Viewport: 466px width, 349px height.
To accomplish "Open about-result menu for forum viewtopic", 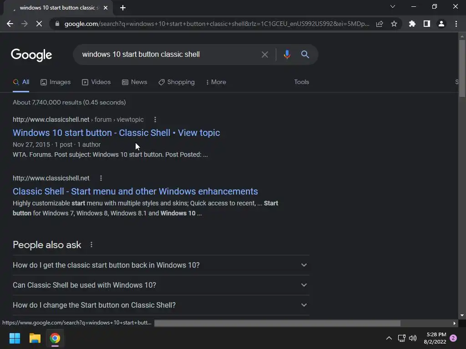I will (155, 120).
